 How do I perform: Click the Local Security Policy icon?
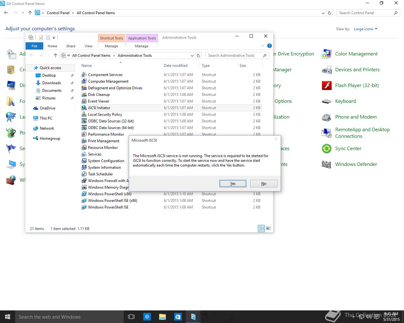tap(84, 115)
